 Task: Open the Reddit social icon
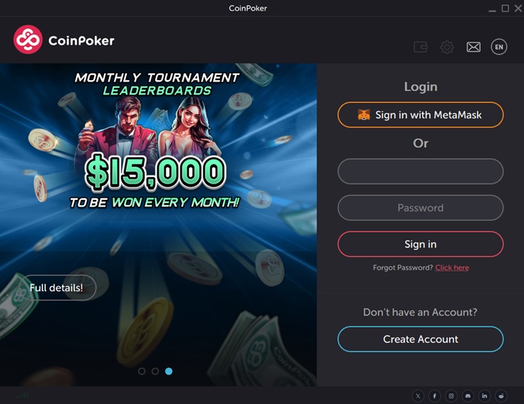click(501, 396)
